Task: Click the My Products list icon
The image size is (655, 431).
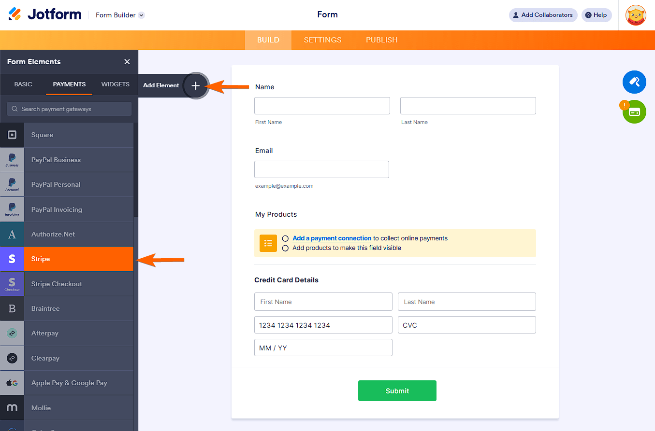Action: [268, 243]
